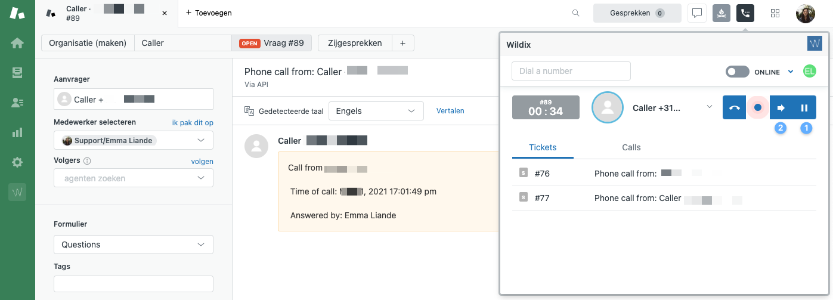Click the Vertalen link
The width and height of the screenshot is (833, 300).
point(450,111)
